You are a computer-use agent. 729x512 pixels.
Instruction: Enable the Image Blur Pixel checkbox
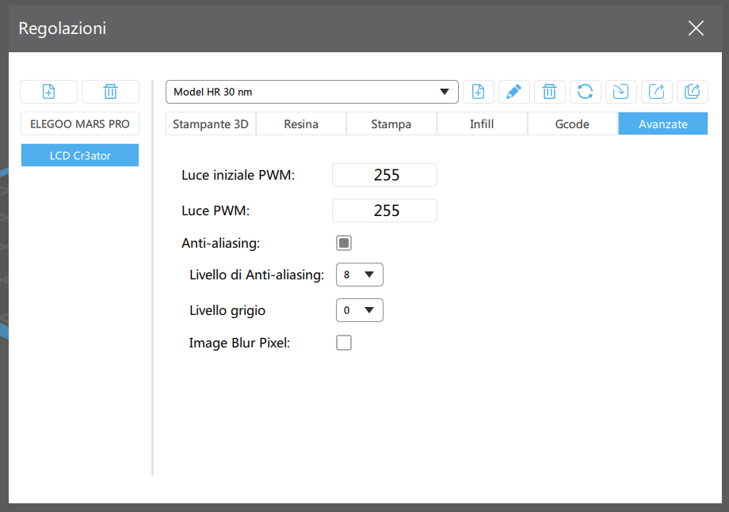344,343
